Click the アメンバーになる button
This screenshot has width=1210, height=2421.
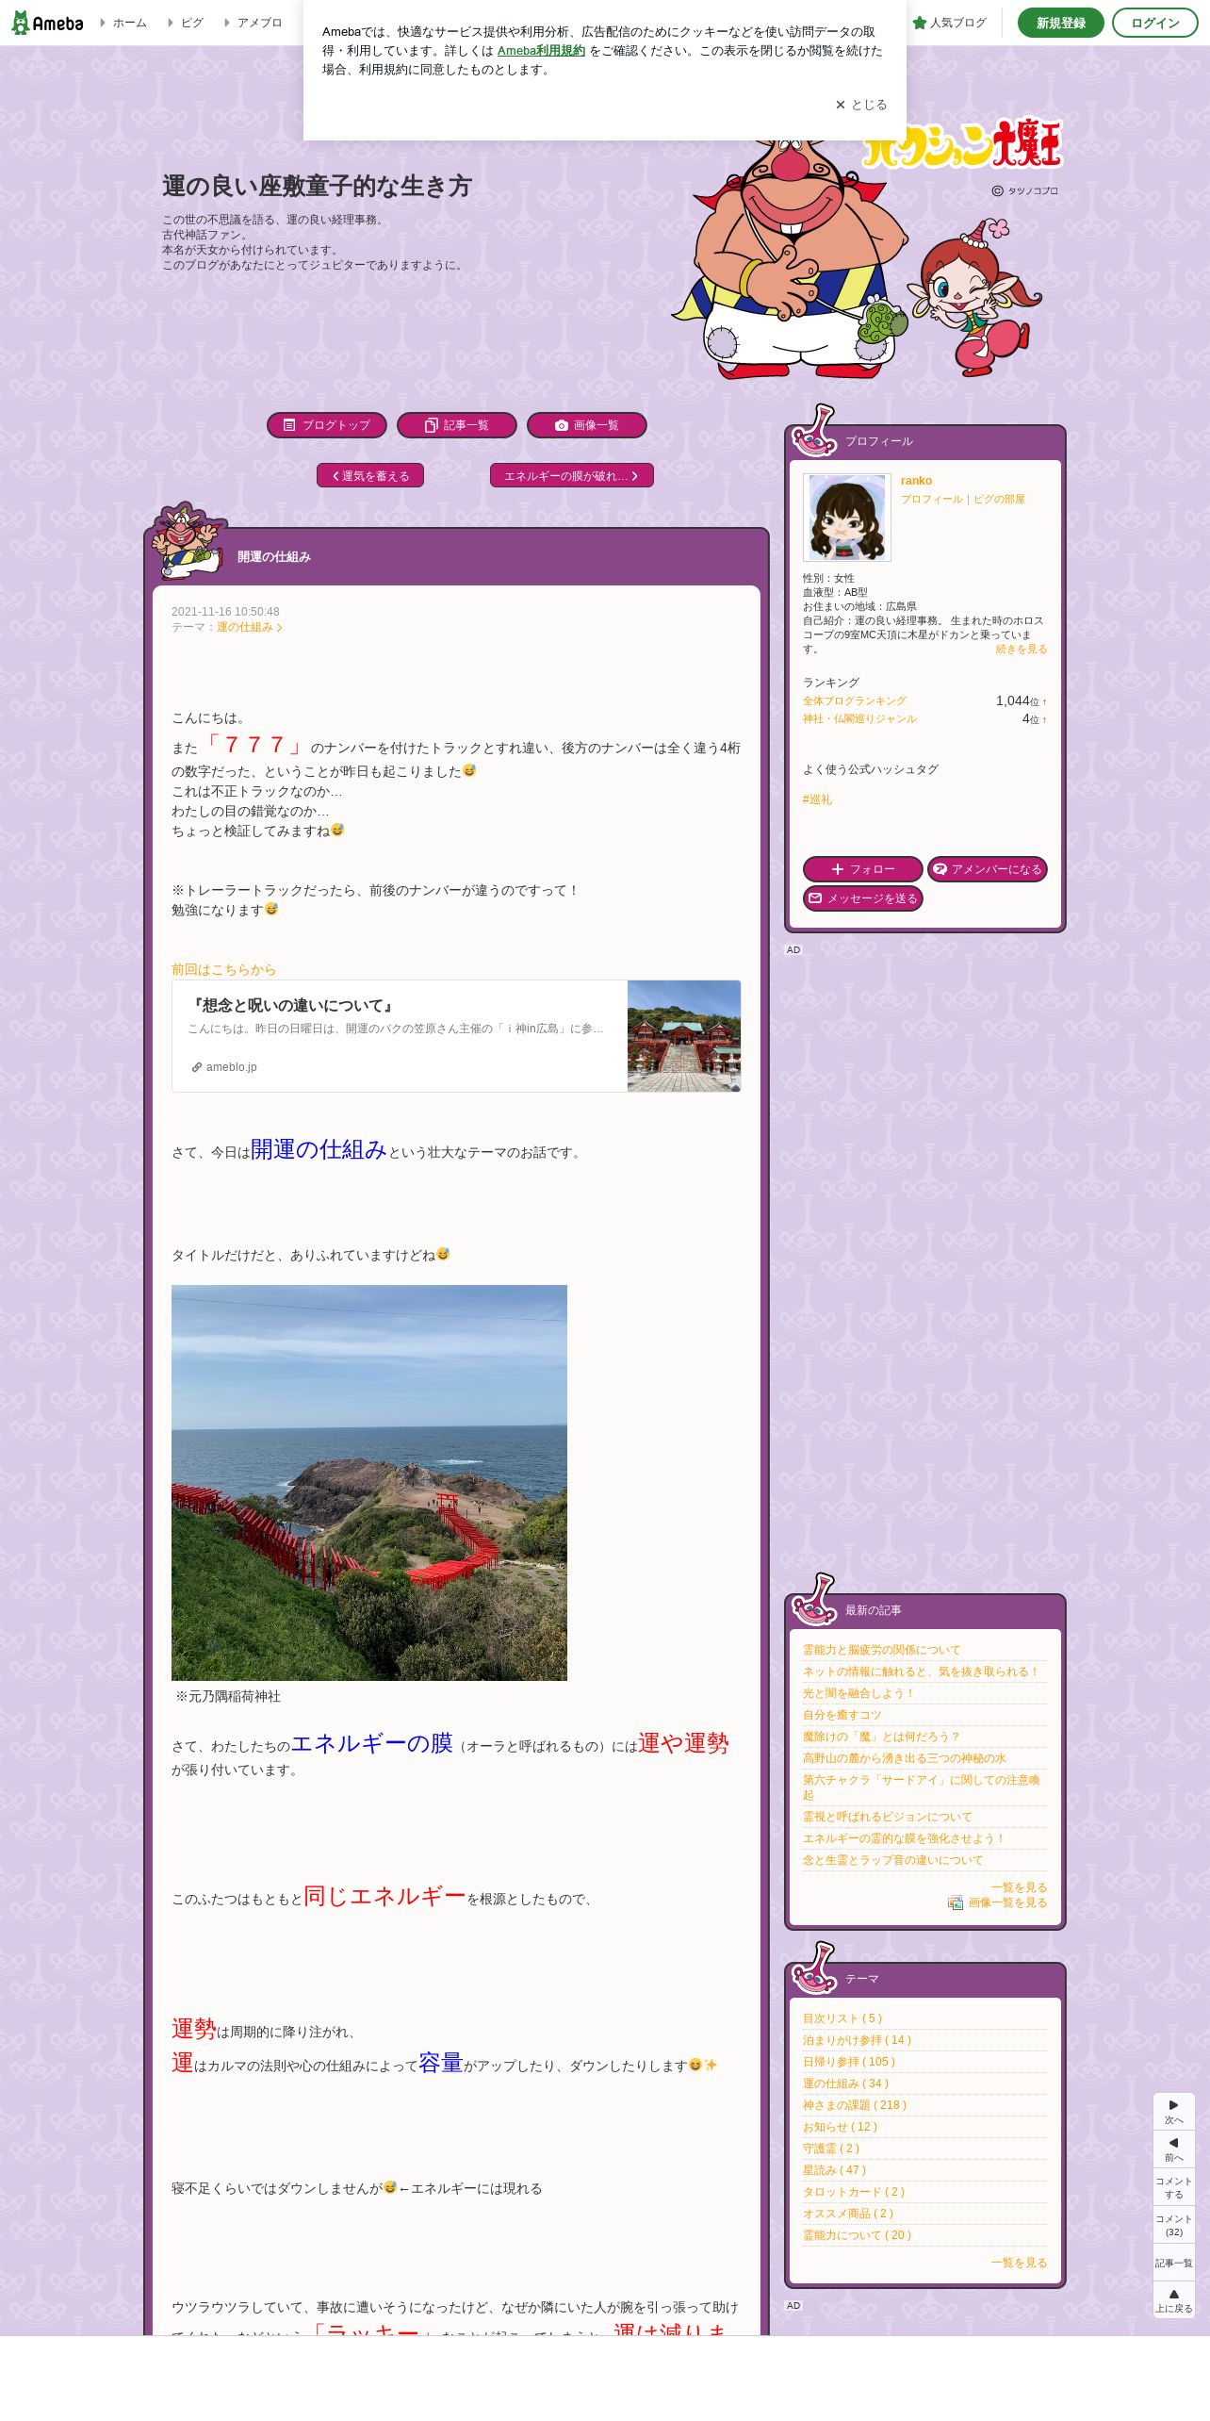[x=988, y=869]
